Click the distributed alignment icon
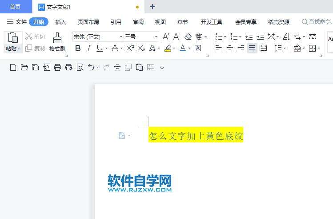 click(263, 48)
